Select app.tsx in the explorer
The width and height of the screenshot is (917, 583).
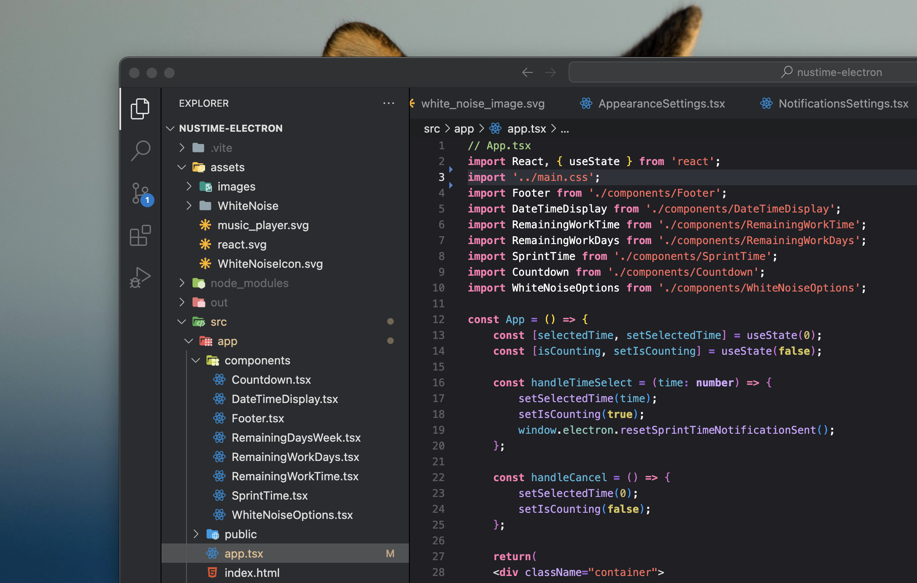pyautogui.click(x=285, y=553)
